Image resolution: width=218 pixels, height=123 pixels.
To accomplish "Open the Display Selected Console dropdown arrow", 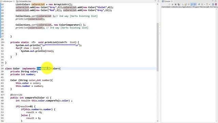I will [x=204, y=4].
